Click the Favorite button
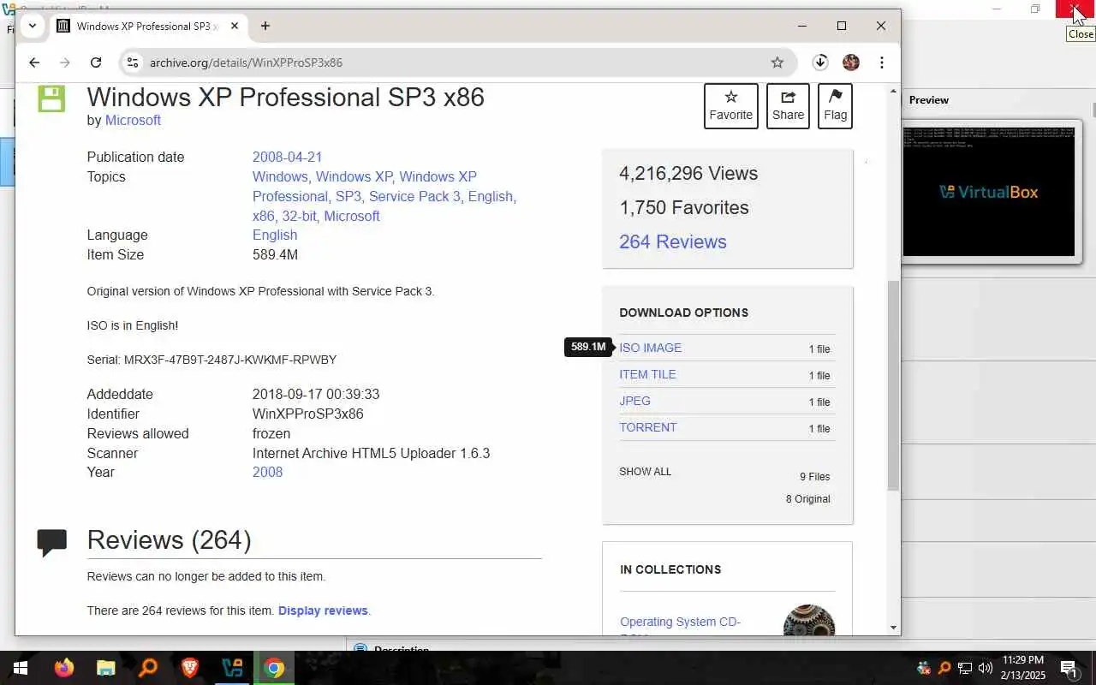This screenshot has height=685, width=1096. pyautogui.click(x=730, y=106)
